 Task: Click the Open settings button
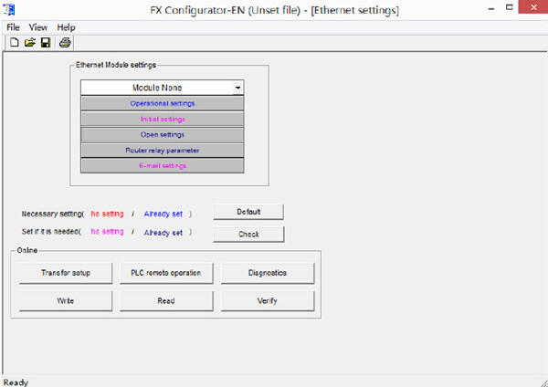point(162,134)
